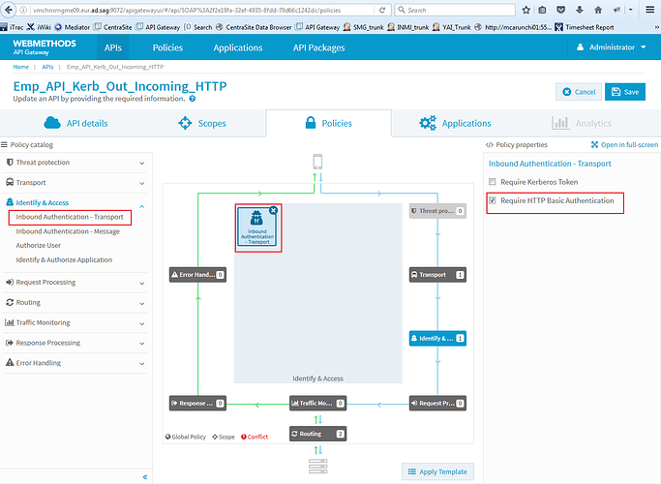Remove Inbound Authentication tile via its x
Viewport: 661px width, 484px height.
point(273,210)
